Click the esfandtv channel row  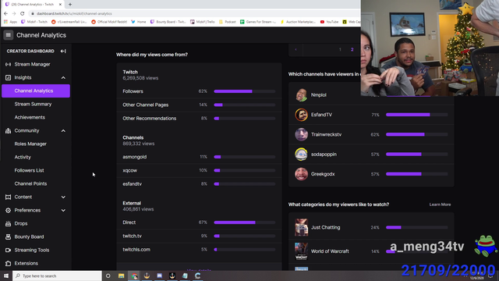click(x=199, y=184)
